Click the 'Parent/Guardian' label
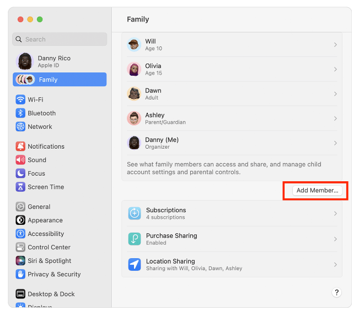 pos(165,122)
